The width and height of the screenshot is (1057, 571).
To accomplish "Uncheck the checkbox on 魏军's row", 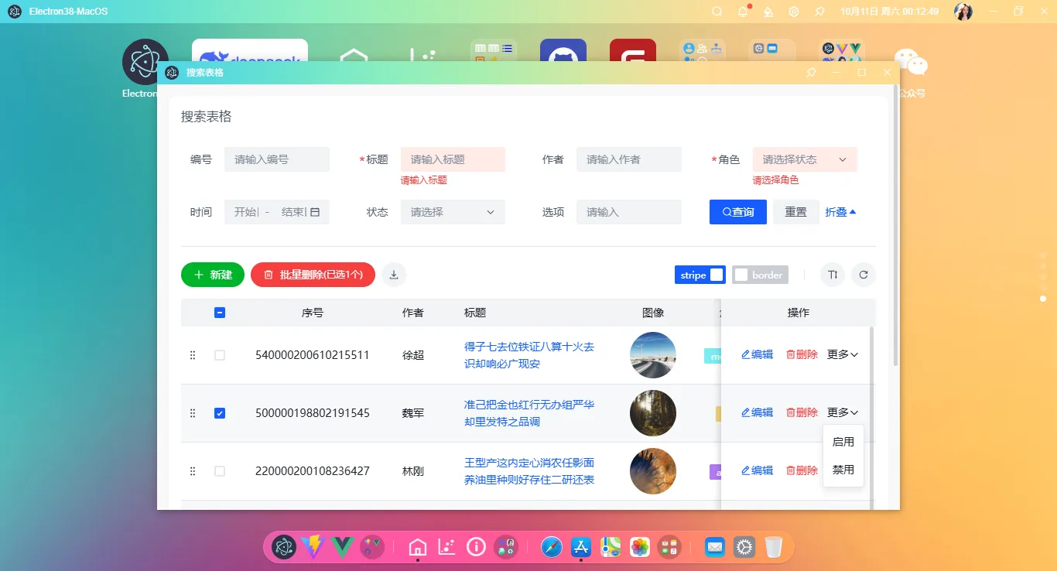I will pos(220,412).
